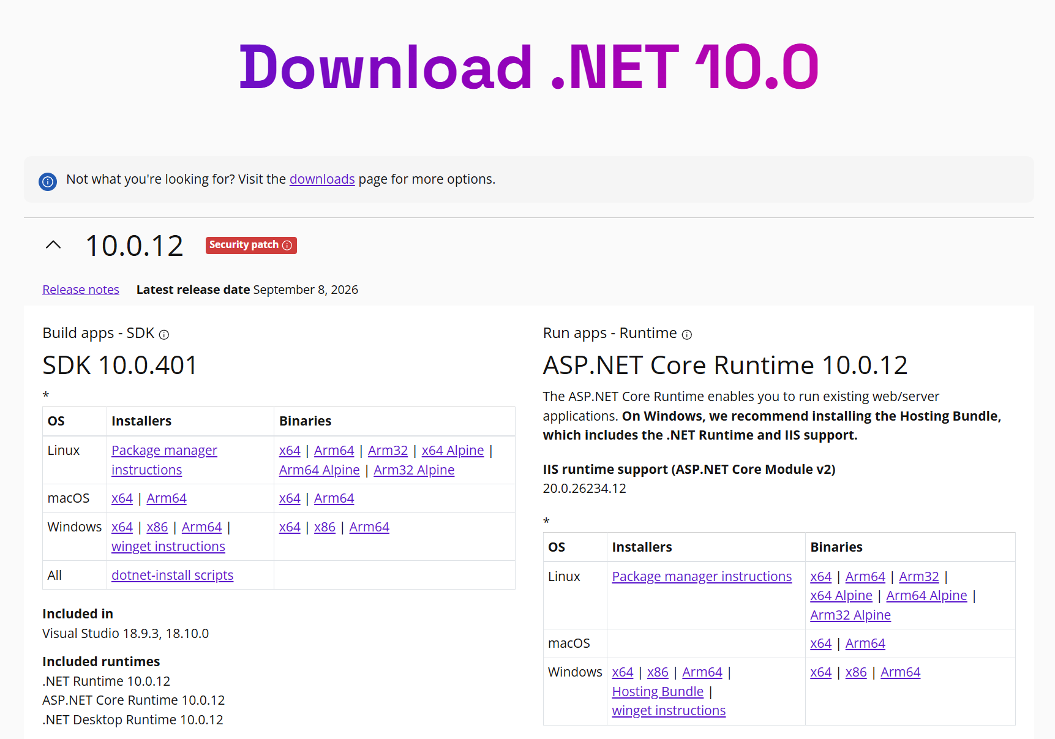Viewport: 1055px width, 739px height.
Task: Click the .NET Runtime 10.0.12 included runtime text
Action: 107,681
